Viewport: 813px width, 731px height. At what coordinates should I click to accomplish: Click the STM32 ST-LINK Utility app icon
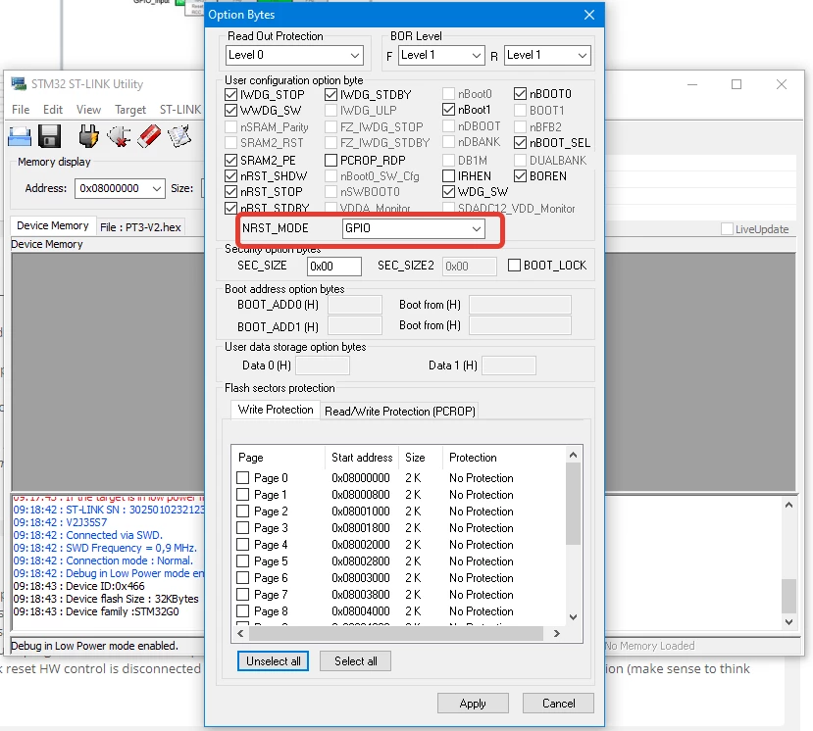[x=19, y=84]
